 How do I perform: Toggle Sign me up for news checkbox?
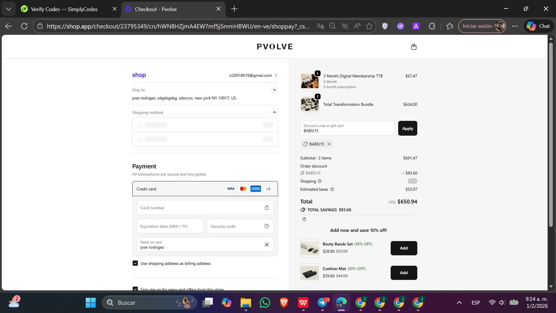pos(135,289)
